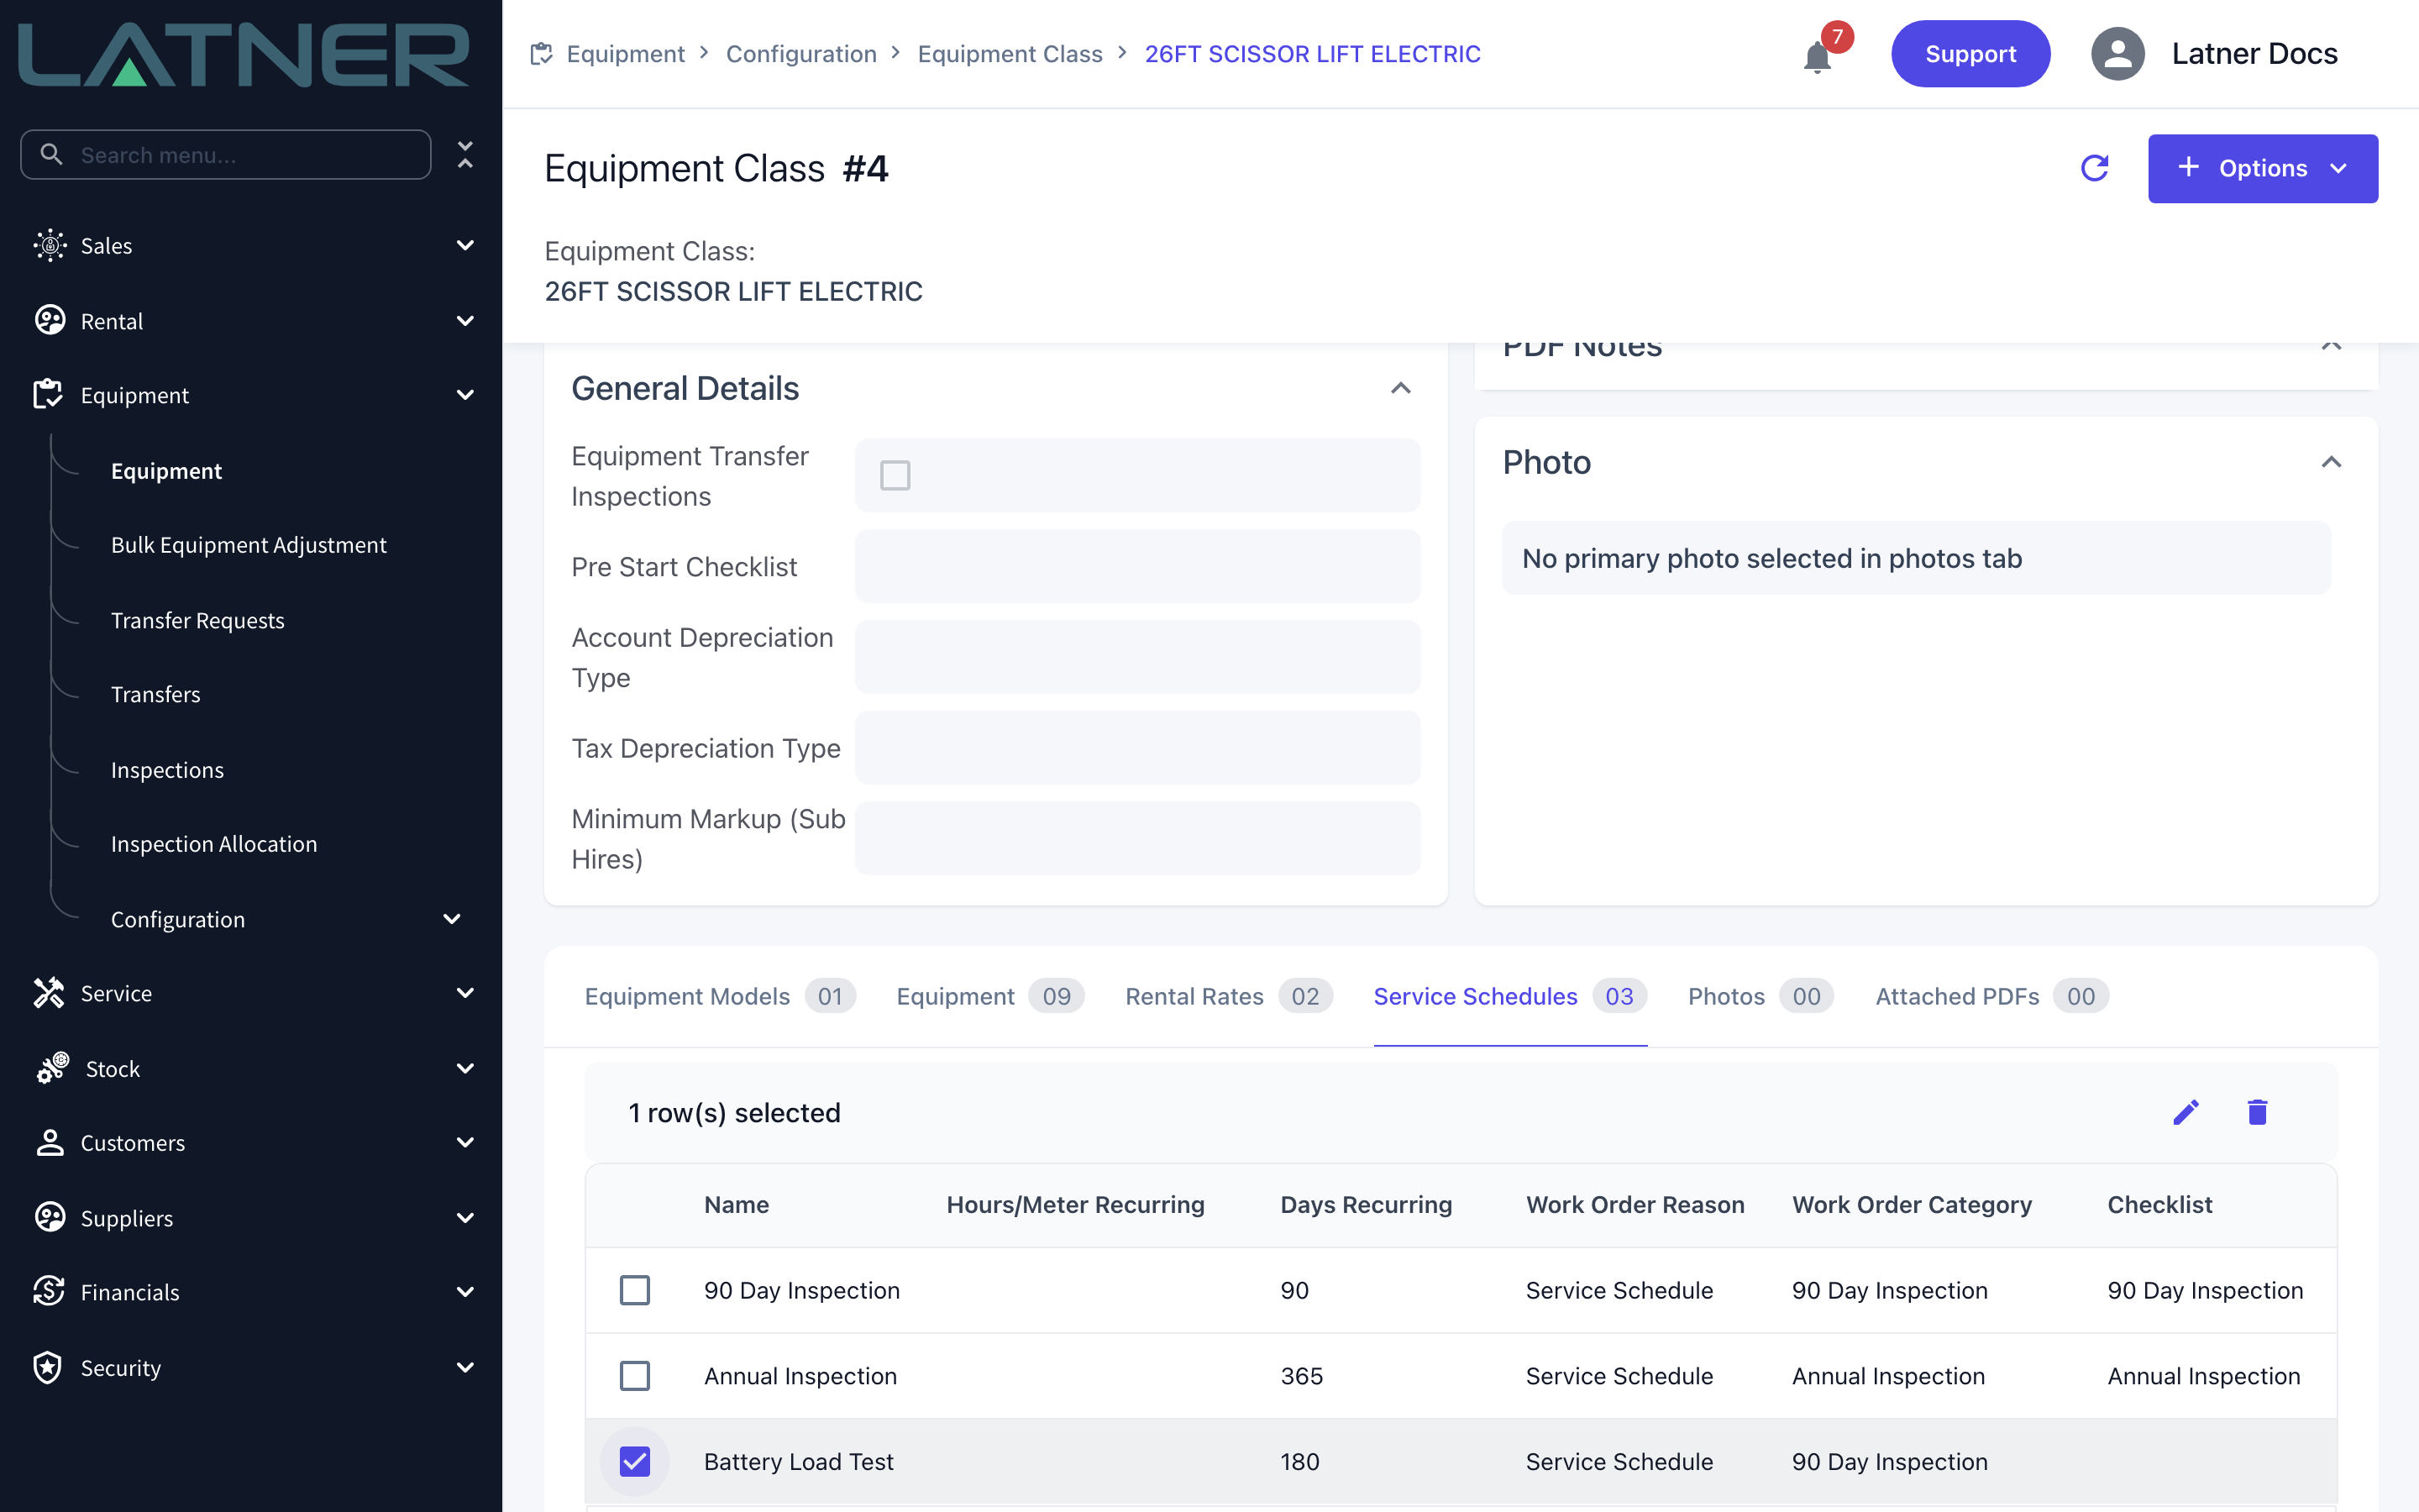Open the notifications bell

tap(1818, 57)
